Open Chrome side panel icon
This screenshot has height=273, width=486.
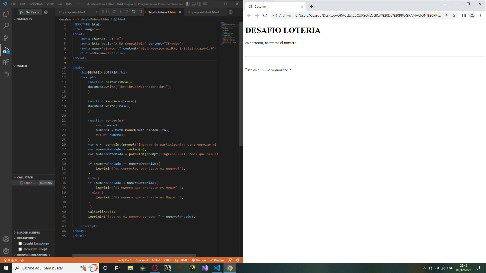(x=464, y=15)
